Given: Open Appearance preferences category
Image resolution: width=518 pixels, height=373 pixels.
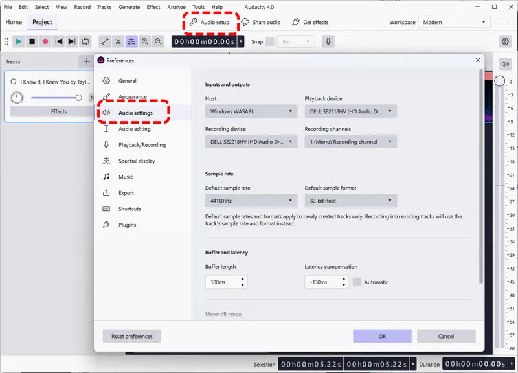Looking at the screenshot, I should [x=142, y=96].
